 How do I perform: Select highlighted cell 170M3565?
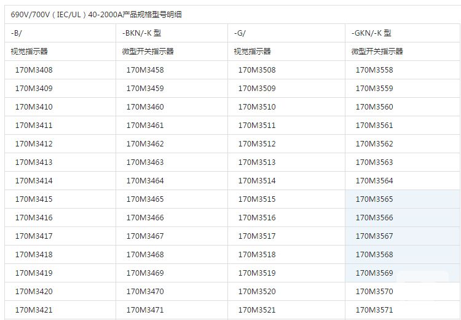[374, 199]
